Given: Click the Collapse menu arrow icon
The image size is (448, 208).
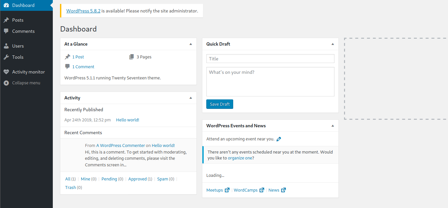Looking at the screenshot, I should coord(6,83).
